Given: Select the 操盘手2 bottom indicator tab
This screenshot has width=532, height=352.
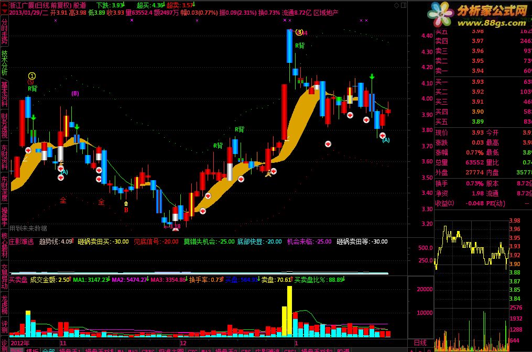Looking at the screenshot, I should point(225,350).
